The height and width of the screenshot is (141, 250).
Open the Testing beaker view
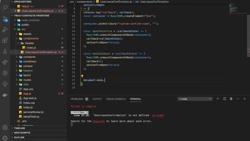pyautogui.click(x=5, y=51)
